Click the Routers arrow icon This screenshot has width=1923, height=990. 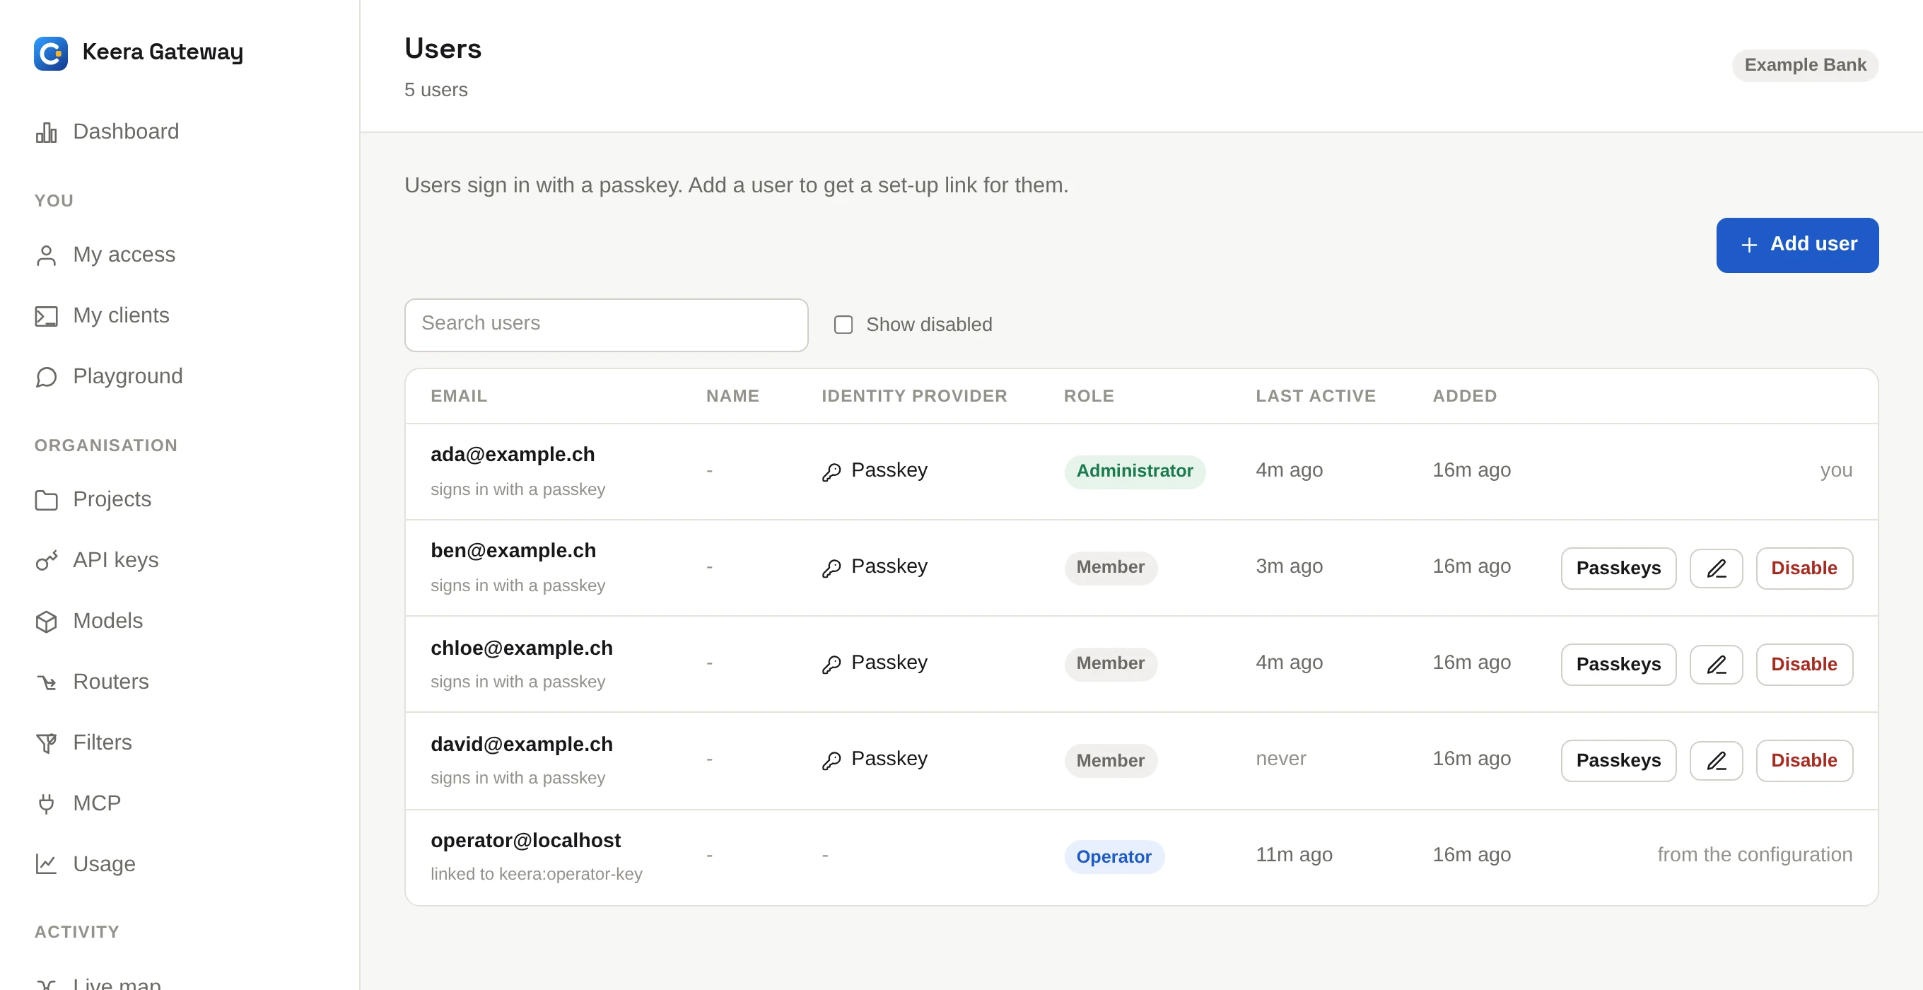point(46,682)
